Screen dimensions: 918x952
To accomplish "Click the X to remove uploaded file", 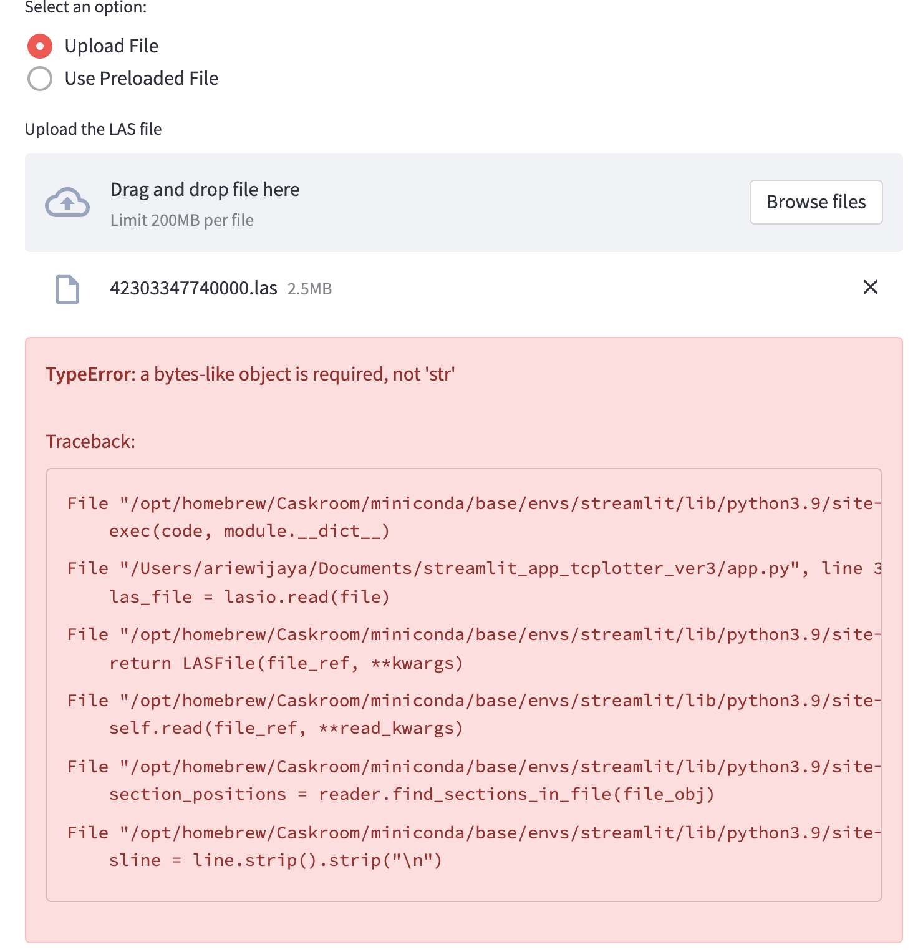I will click(x=870, y=288).
